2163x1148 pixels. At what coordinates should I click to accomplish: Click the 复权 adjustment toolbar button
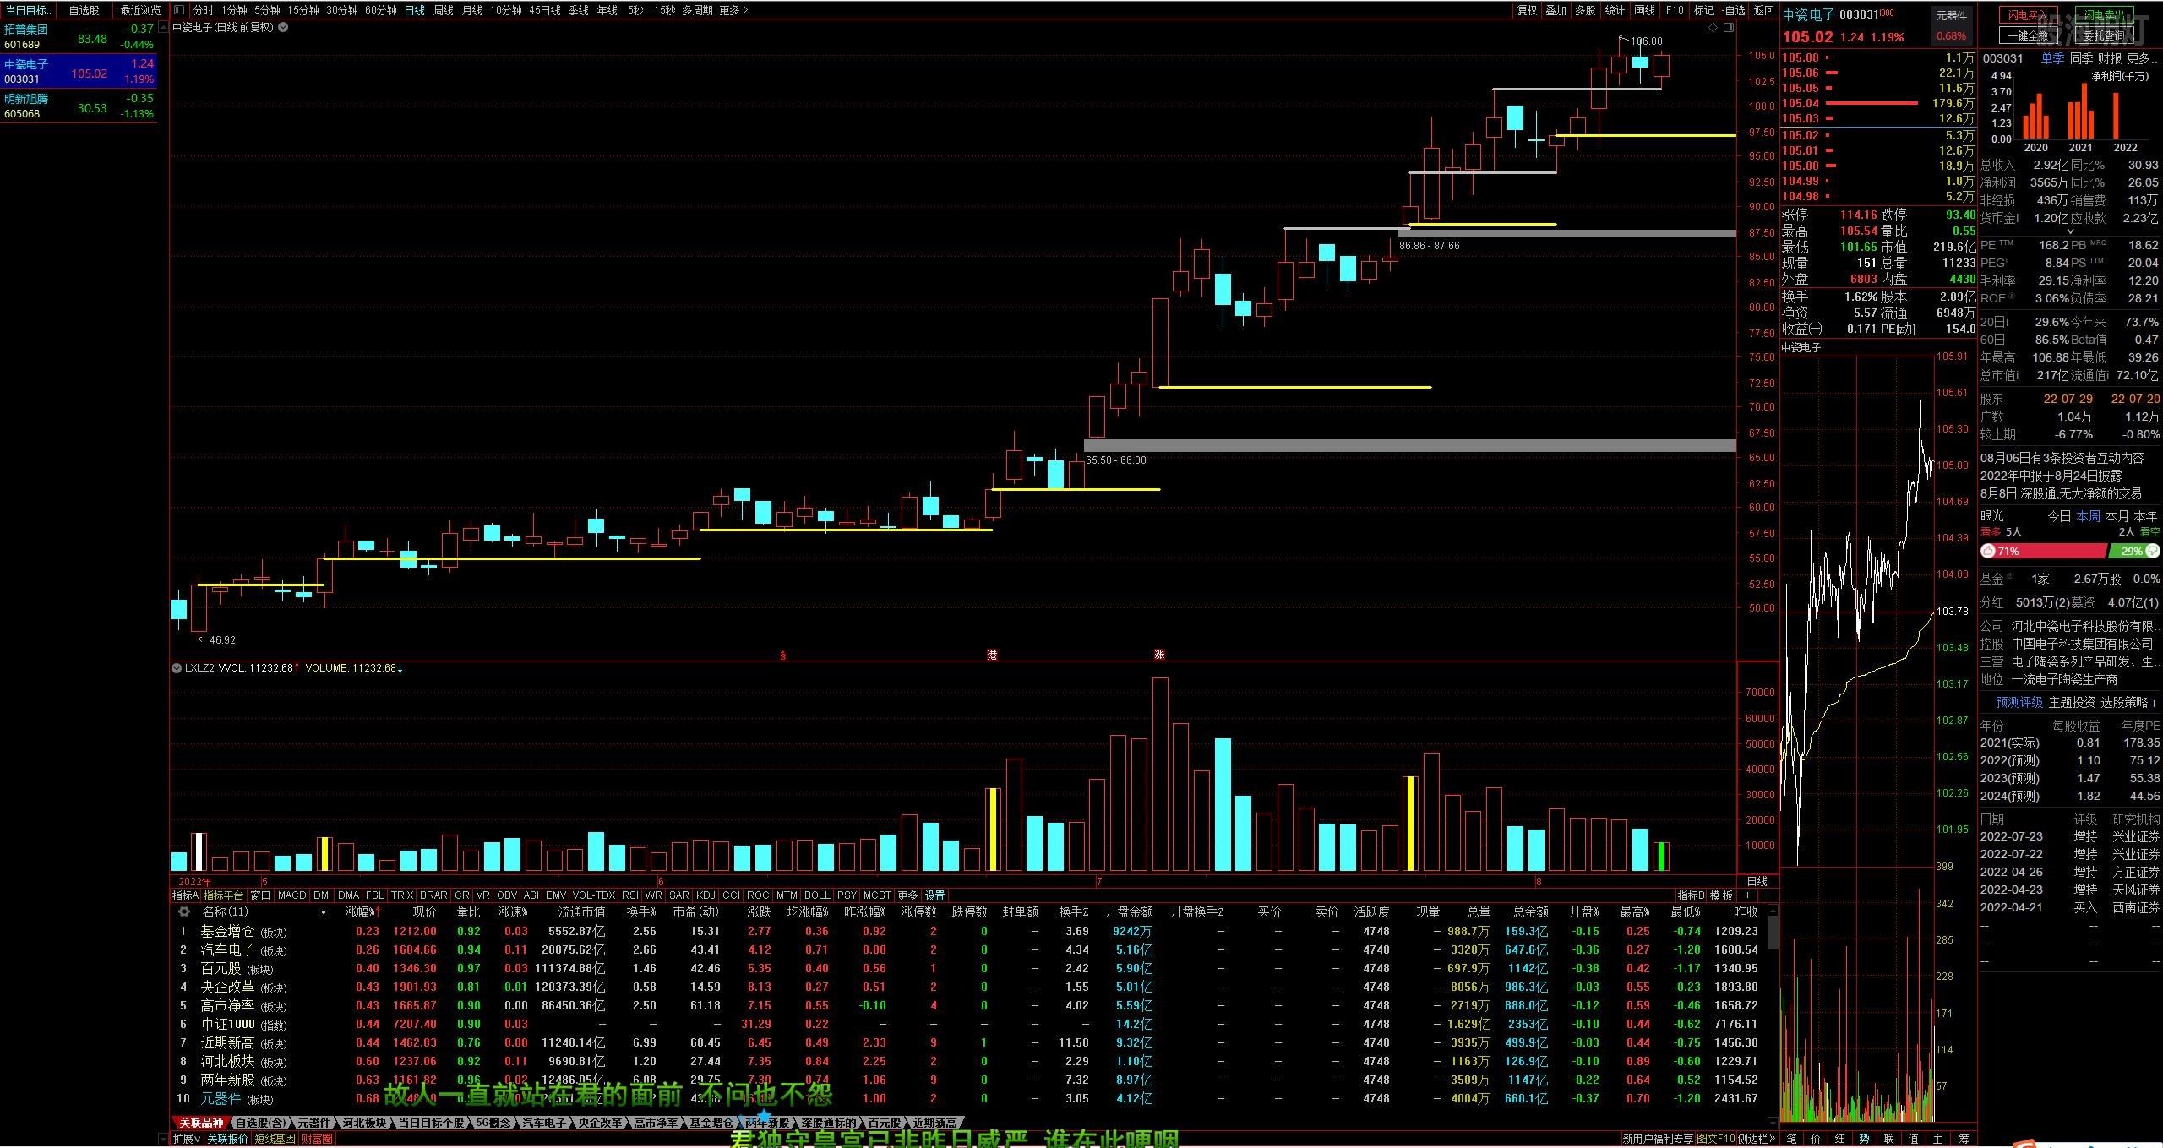point(1527,10)
